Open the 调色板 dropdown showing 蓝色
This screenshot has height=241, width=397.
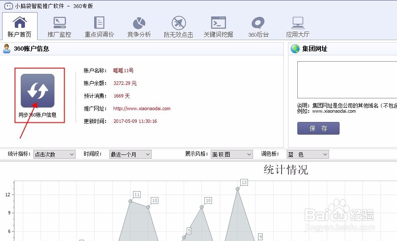307,154
